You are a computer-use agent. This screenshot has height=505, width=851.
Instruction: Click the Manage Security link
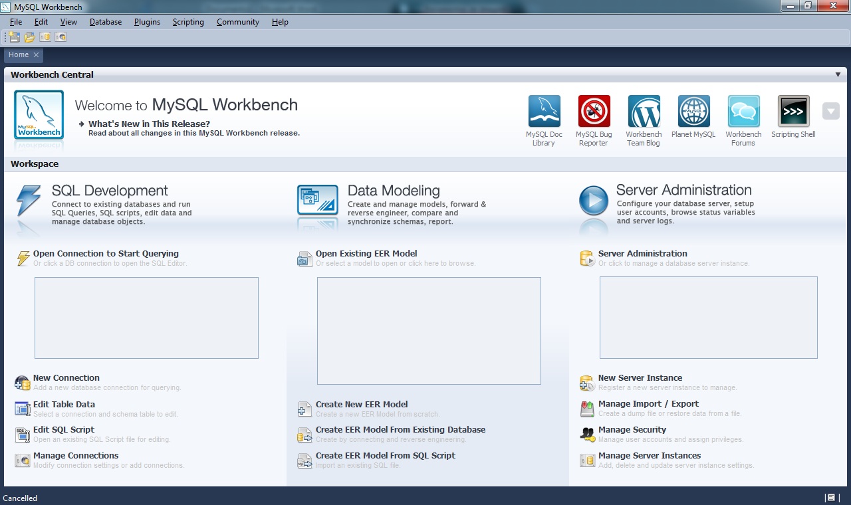pos(632,429)
